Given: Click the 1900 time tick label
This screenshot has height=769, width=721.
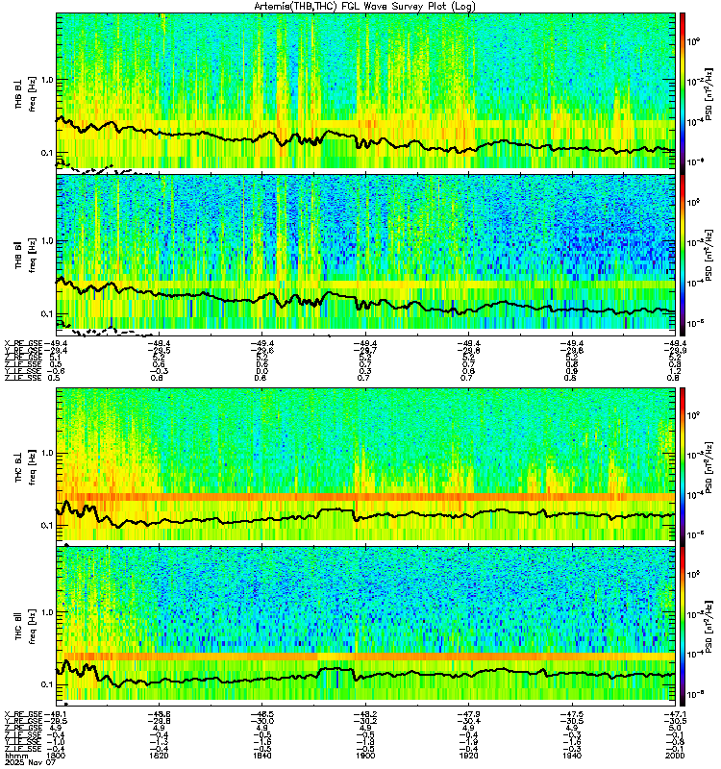Looking at the screenshot, I should click(x=365, y=756).
